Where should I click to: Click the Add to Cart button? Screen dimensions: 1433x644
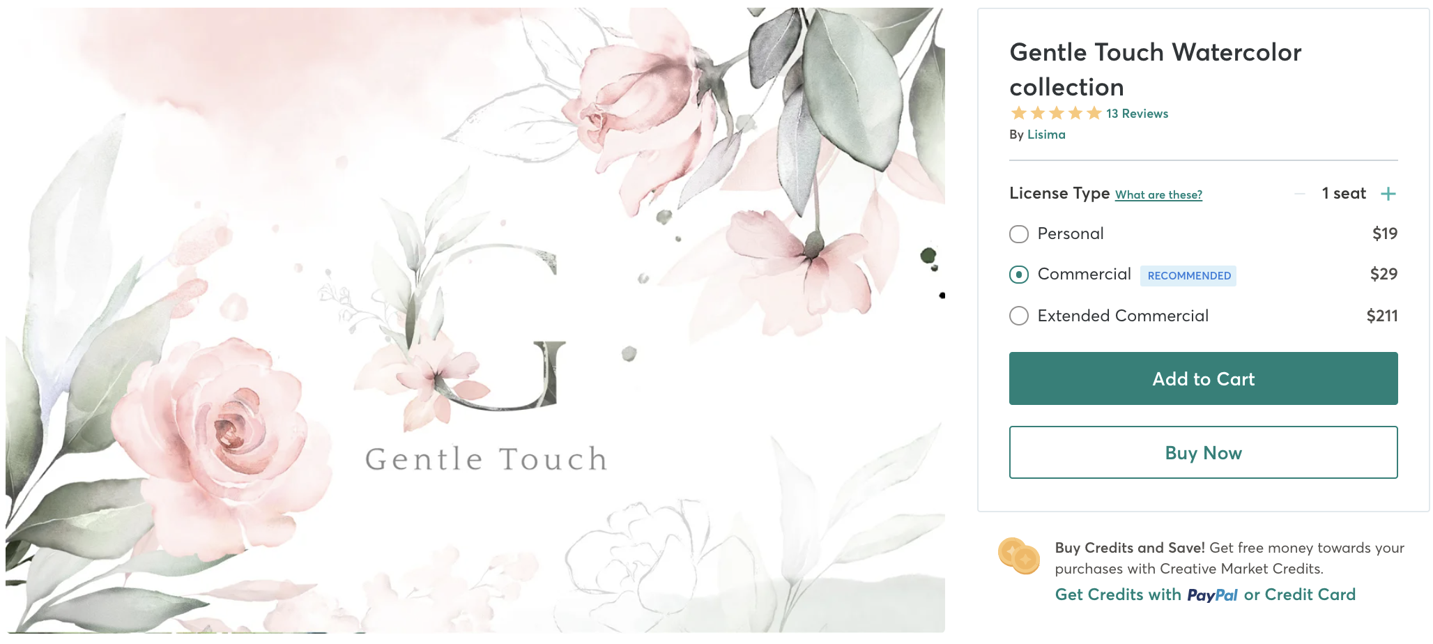click(x=1203, y=378)
